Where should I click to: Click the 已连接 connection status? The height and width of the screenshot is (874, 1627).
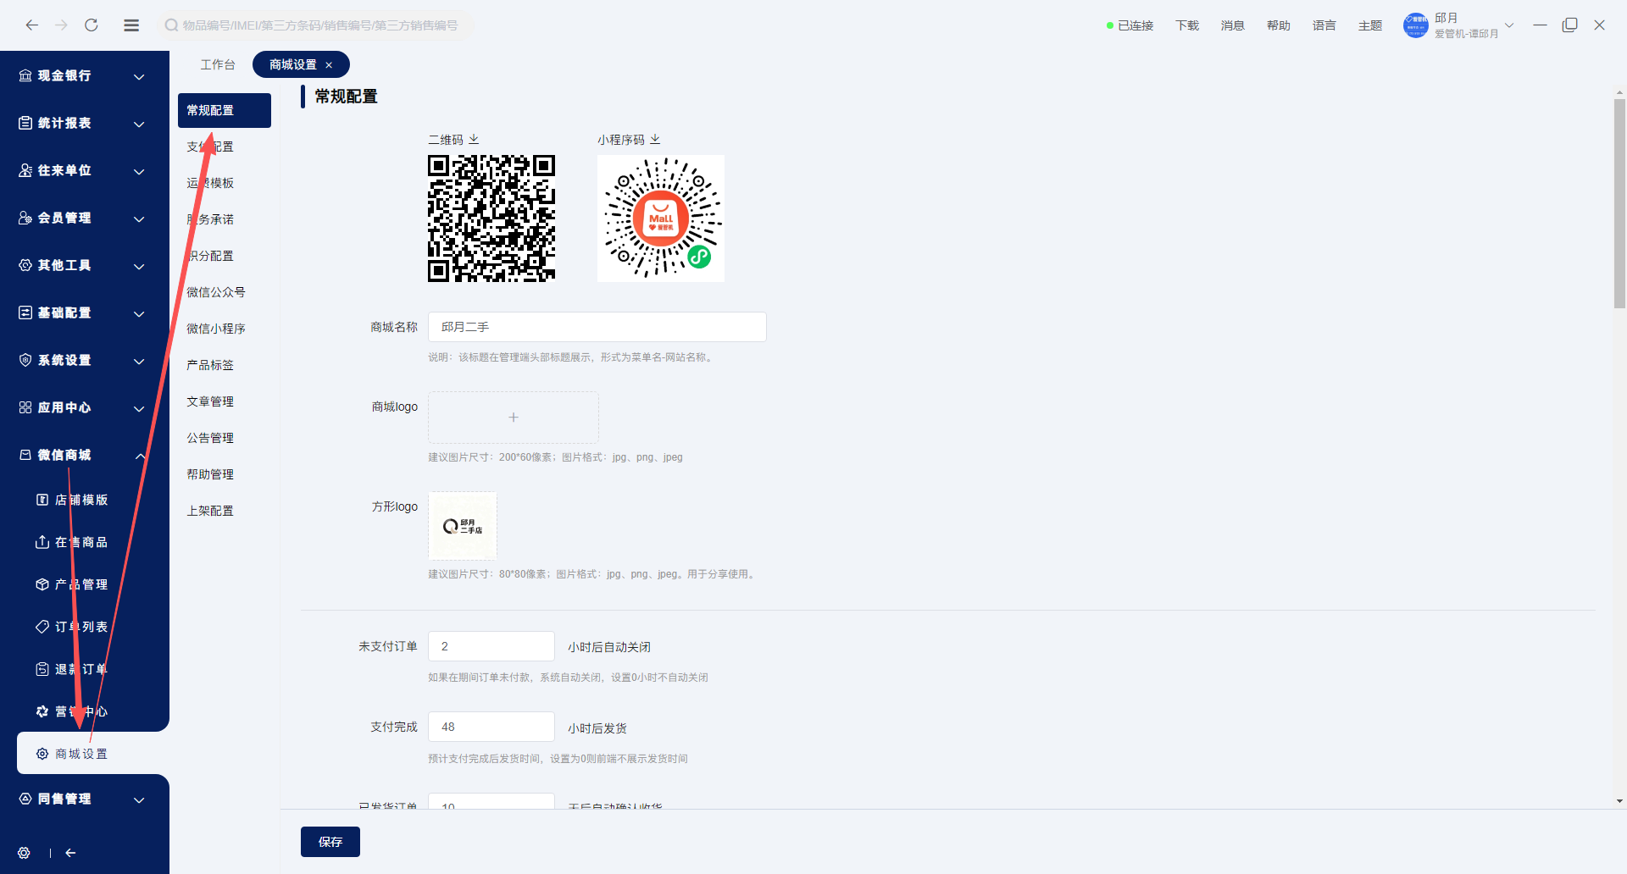click(x=1130, y=25)
